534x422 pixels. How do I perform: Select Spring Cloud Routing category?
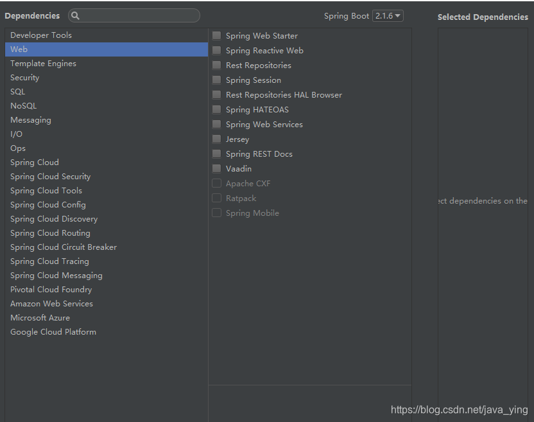point(107,233)
